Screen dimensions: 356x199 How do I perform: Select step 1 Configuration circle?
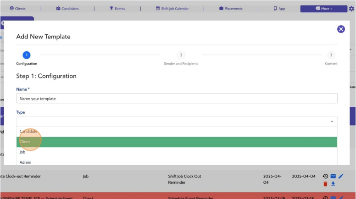[27, 55]
